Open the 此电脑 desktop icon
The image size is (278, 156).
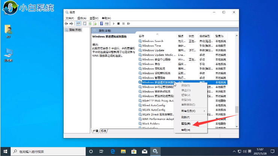pyautogui.click(x=8, y=54)
